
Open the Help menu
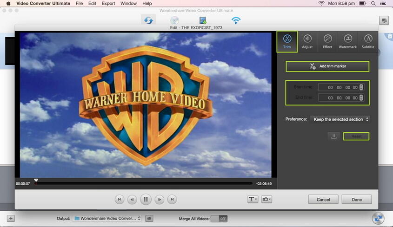click(x=147, y=3)
